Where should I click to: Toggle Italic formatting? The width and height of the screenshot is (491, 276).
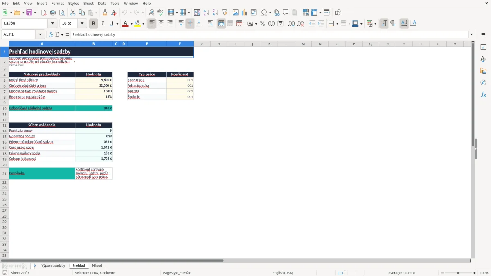pos(103,24)
